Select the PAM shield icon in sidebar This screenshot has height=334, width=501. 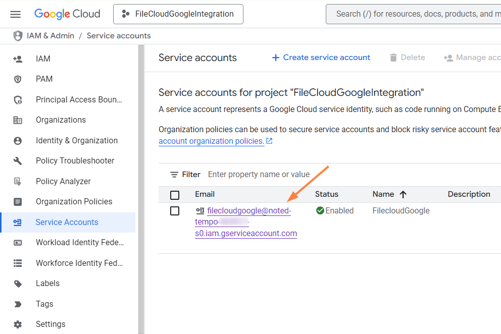point(18,79)
